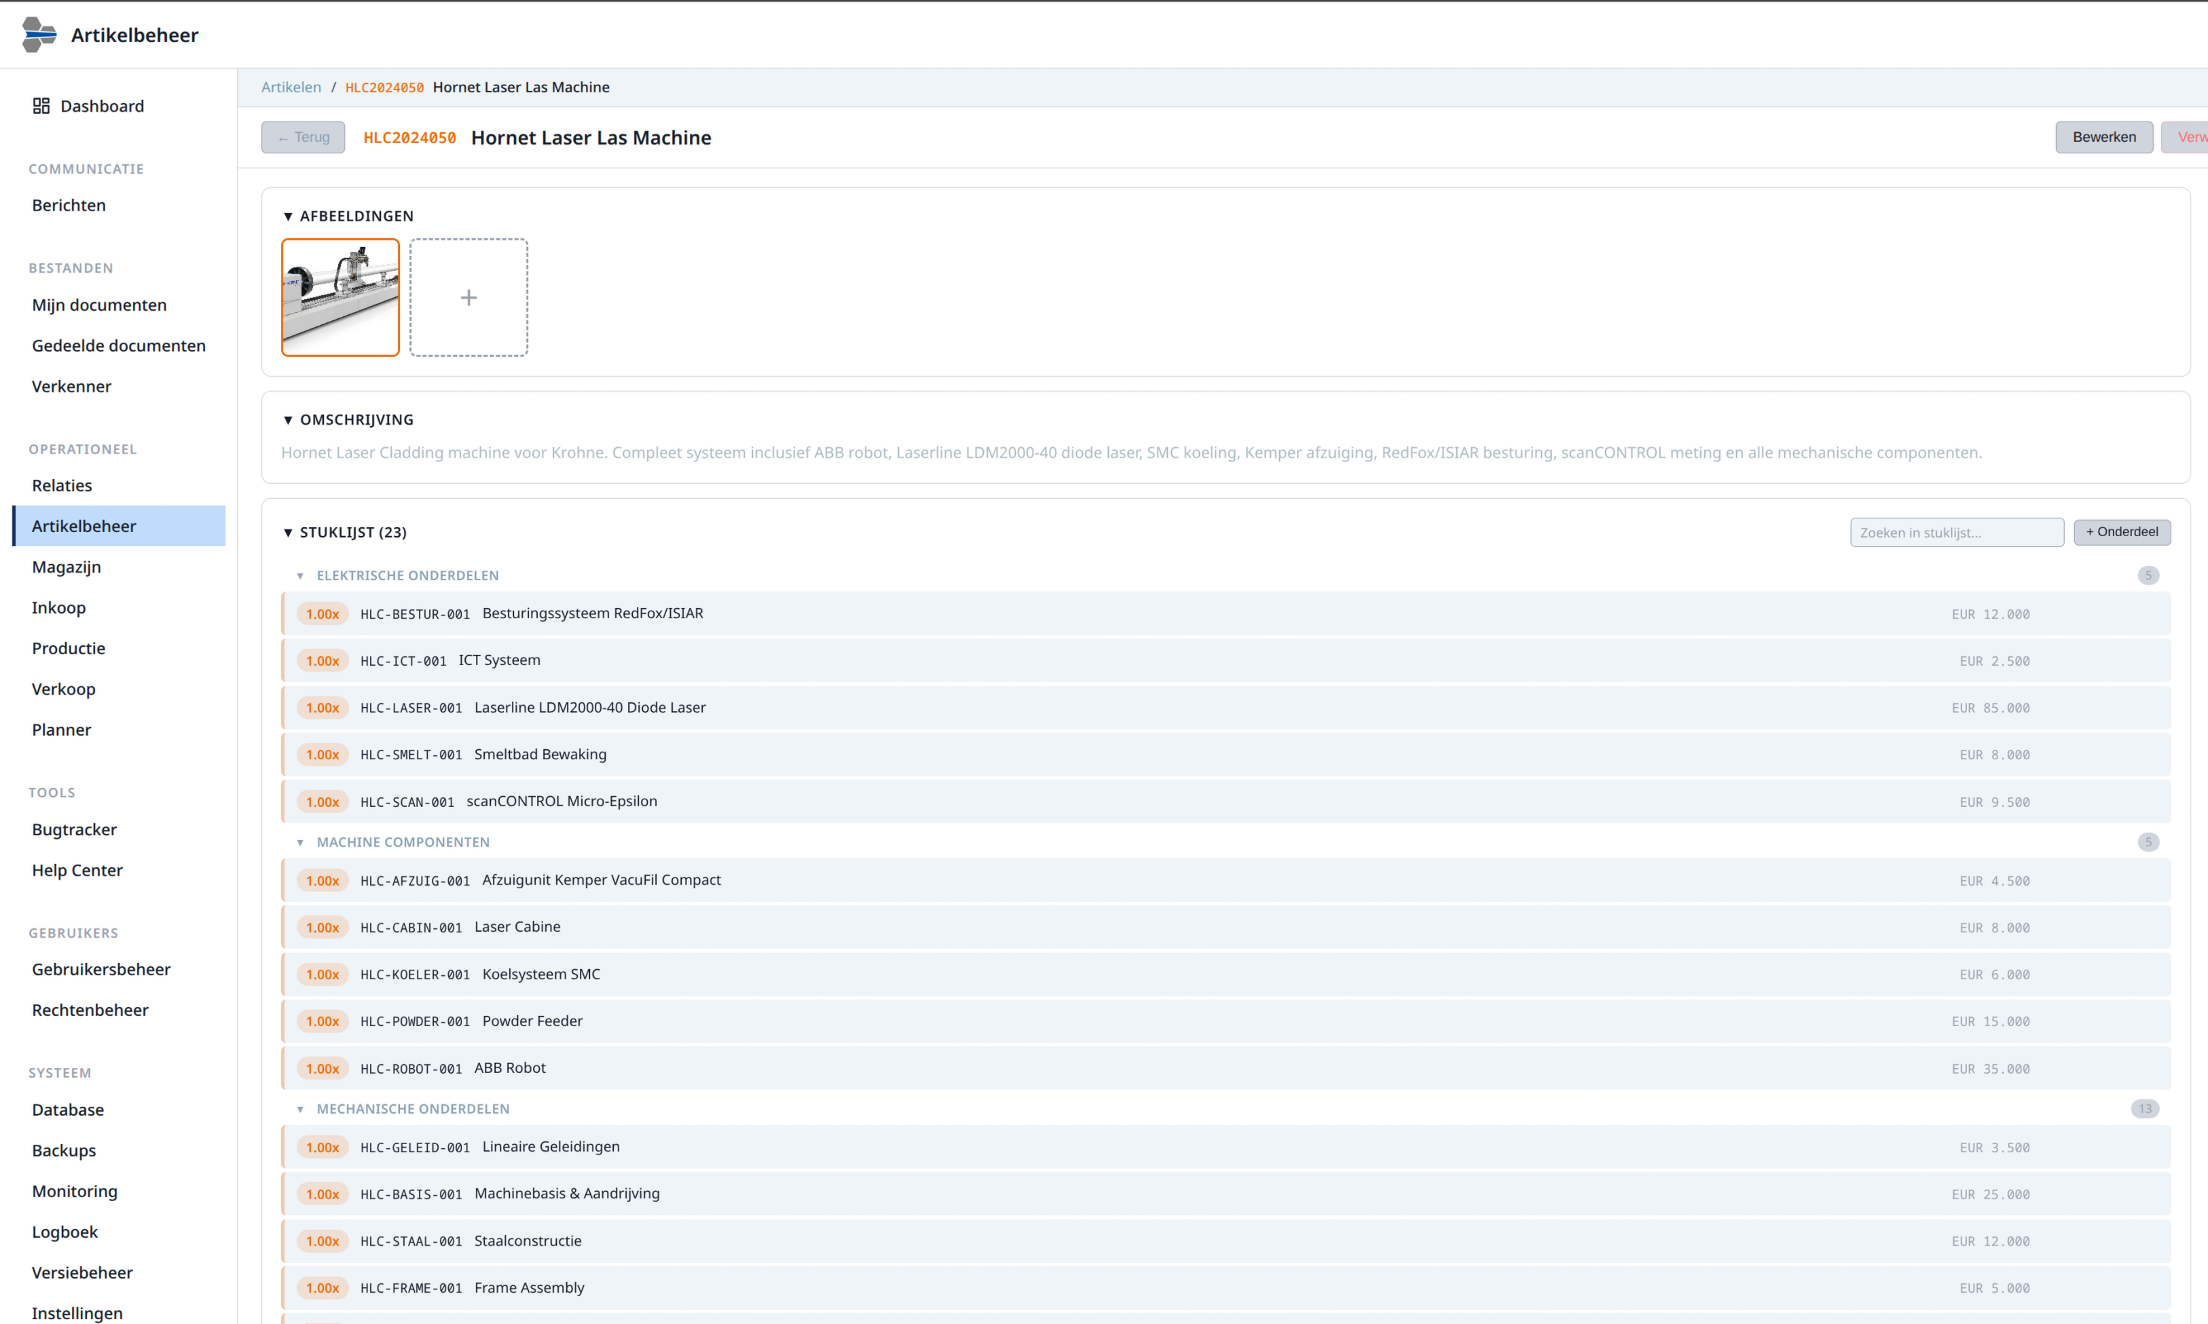Click the 1.00x badge on ICT Systeem row
The height and width of the screenshot is (1324, 2208).
coord(323,661)
